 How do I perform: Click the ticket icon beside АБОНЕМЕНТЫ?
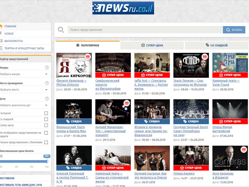pyautogui.click(x=1, y=41)
